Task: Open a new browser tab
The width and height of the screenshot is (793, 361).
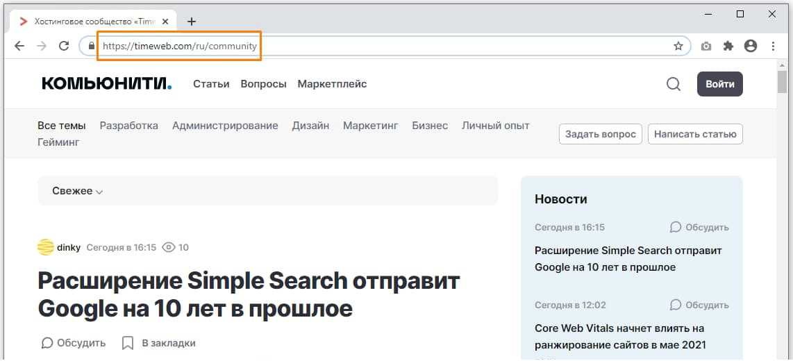Action: (x=192, y=22)
